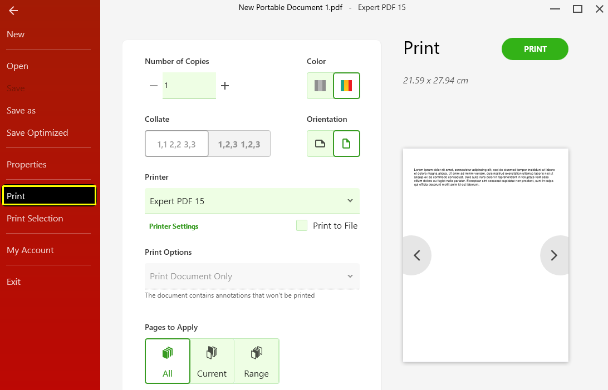Decrease the number of copies
The height and width of the screenshot is (390, 608).
tap(154, 86)
